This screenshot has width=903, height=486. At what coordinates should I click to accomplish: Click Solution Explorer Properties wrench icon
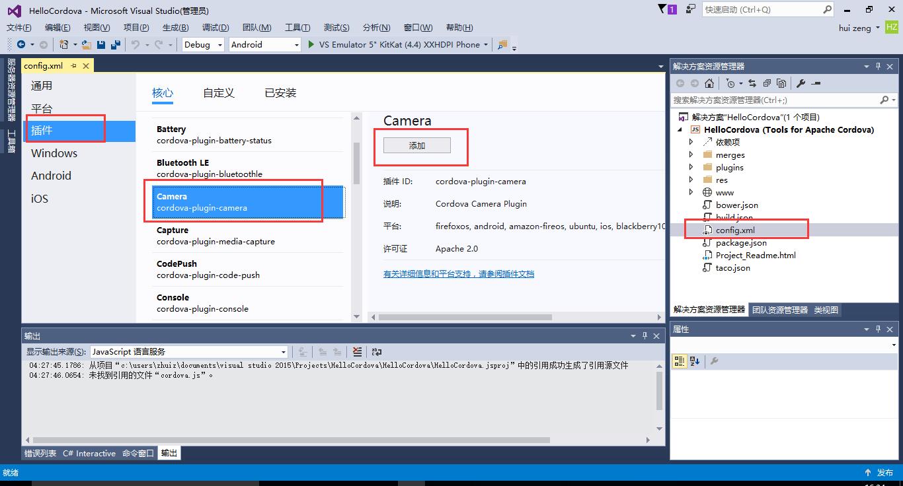point(801,83)
